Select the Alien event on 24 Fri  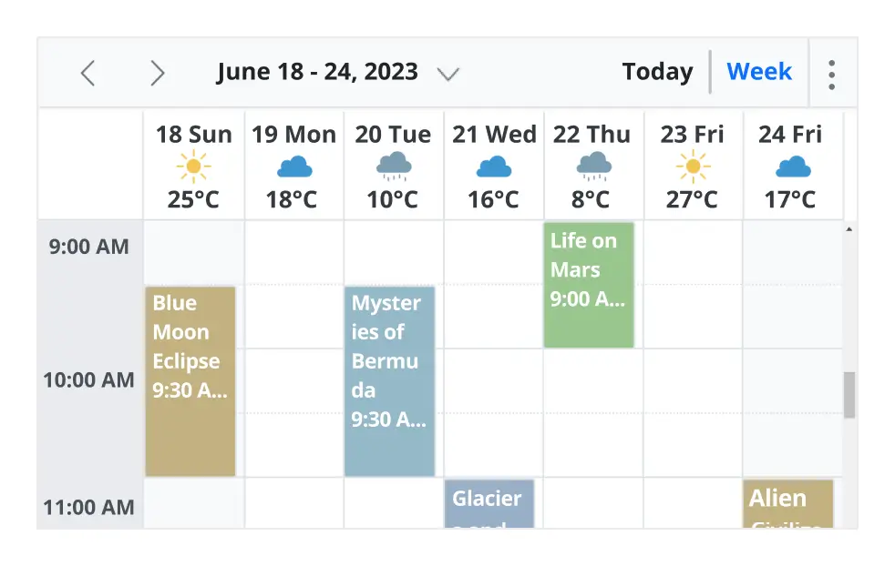[789, 507]
